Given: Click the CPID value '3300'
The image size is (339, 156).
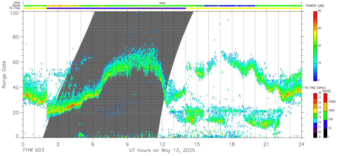Looking at the screenshot, I should point(162,3).
